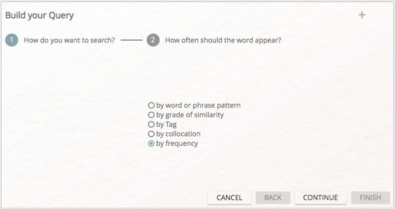Click the selected 'by frequency' radio button
This screenshot has height=209, width=395.
[x=151, y=144]
